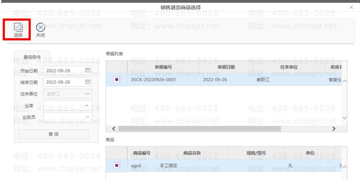This screenshot has height=180, width=360.
Task: Expand the 仓库 dropdown list
Action: coord(87,105)
